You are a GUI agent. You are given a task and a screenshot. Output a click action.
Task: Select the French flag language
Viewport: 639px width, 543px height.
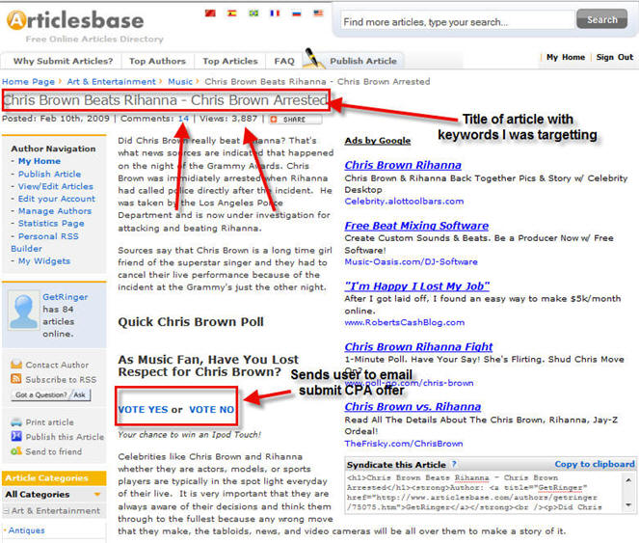coord(275,14)
